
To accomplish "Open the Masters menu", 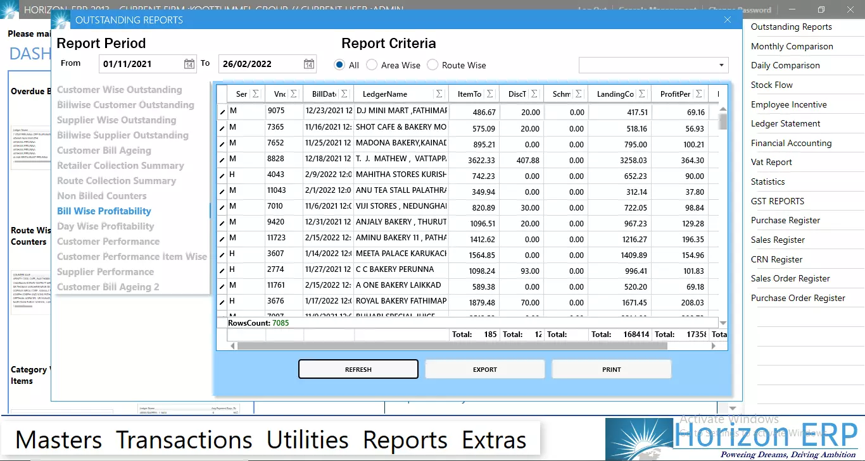I will [58, 439].
